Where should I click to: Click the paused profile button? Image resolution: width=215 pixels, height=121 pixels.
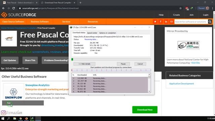pyautogui.click(x=204, y=8)
